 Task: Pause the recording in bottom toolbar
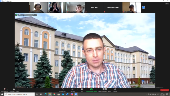[x=104, y=89]
